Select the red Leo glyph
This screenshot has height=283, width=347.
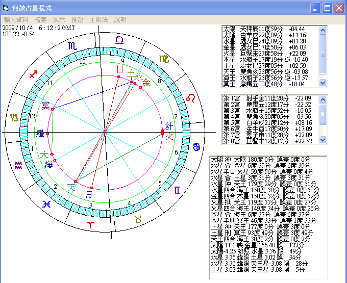pyautogui.click(x=190, y=97)
